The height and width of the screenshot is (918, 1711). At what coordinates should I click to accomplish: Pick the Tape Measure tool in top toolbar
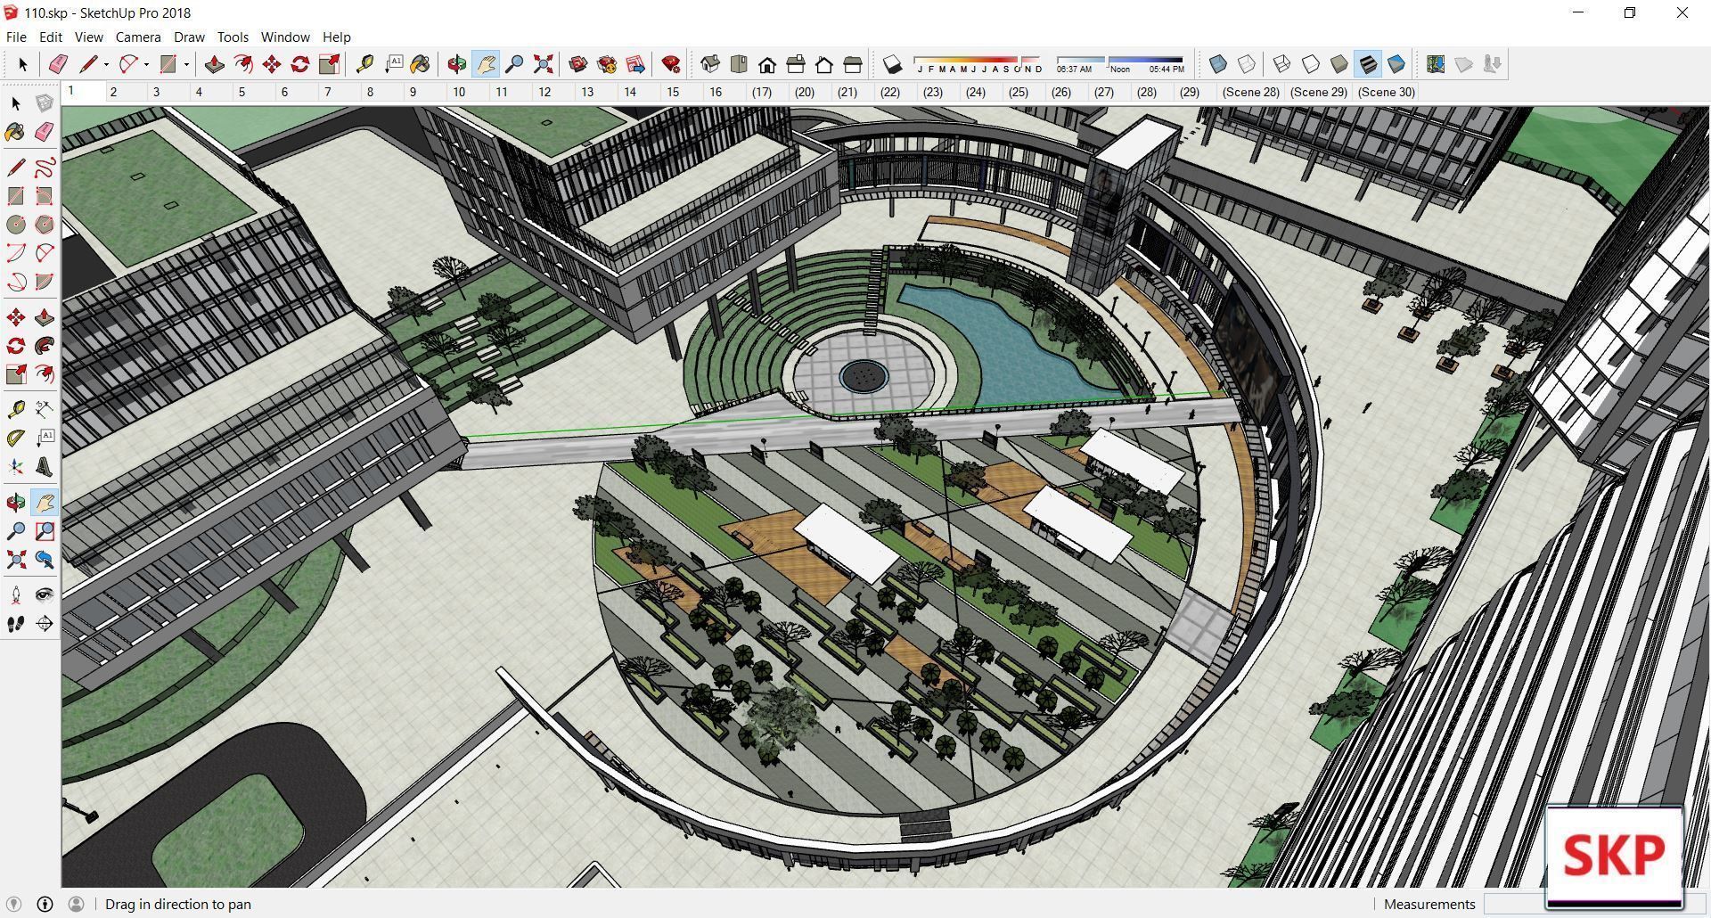(364, 64)
